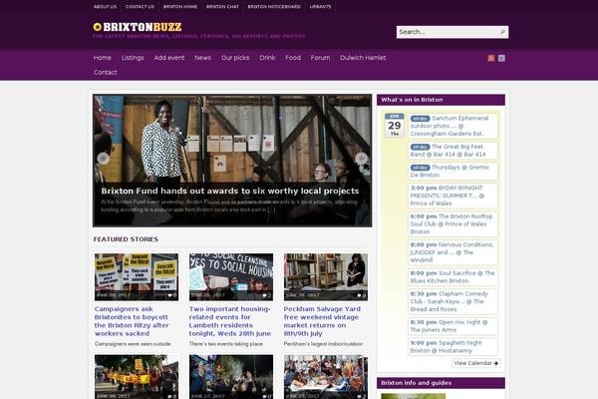
Task: Click the What's on in Brixton heading
Action: (412, 100)
